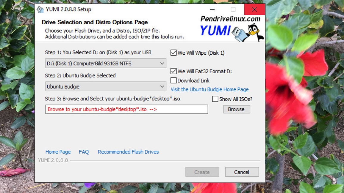Enable the Download Link checkbox
The width and height of the screenshot is (344, 193).
tap(173, 80)
